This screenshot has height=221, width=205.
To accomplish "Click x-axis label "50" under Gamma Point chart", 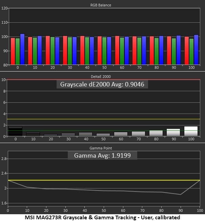I will click(104, 210).
